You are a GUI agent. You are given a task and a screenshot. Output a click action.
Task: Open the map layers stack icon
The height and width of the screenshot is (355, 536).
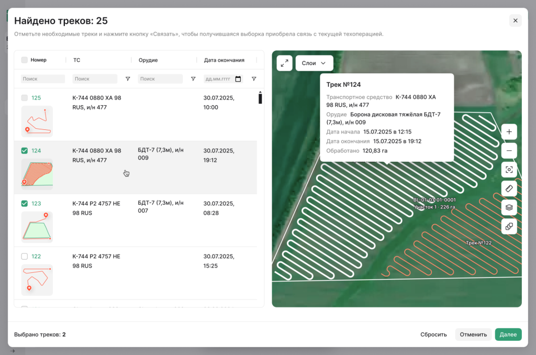coord(509,207)
